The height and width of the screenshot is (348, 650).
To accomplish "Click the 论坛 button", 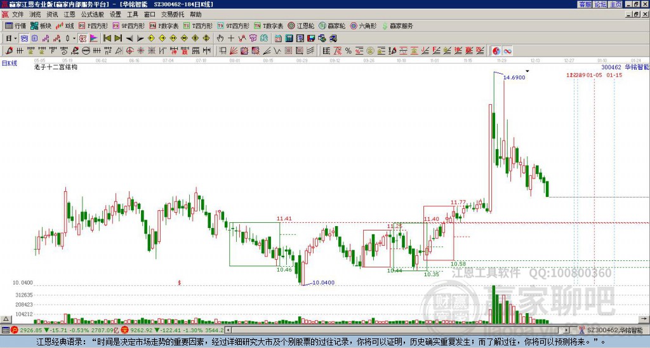I will (600, 4).
